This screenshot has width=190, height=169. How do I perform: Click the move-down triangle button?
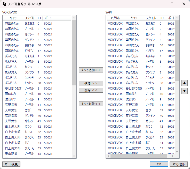(x=184, y=91)
